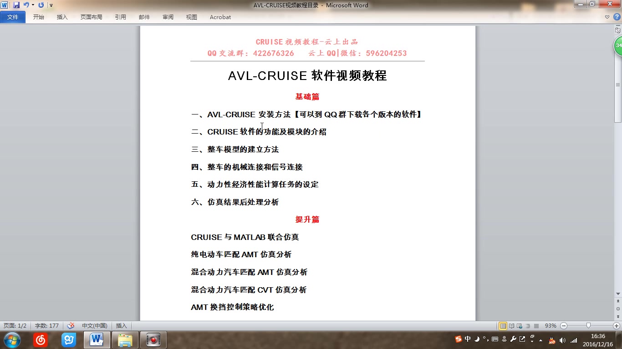Switch to outline view
This screenshot has height=349, width=622.
[x=528, y=326]
